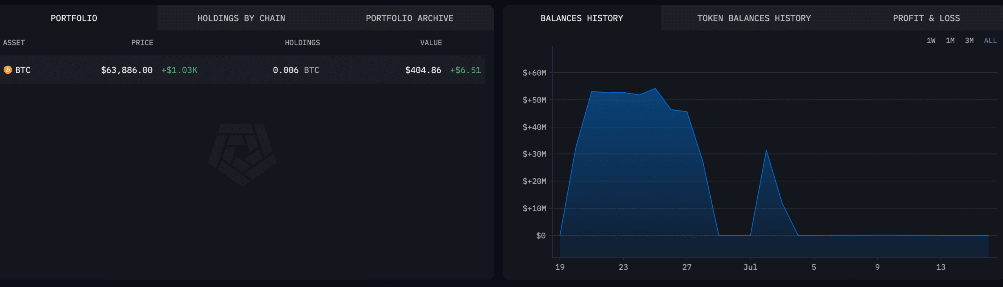
Task: Click the Jul date tick label
Action: click(x=750, y=267)
